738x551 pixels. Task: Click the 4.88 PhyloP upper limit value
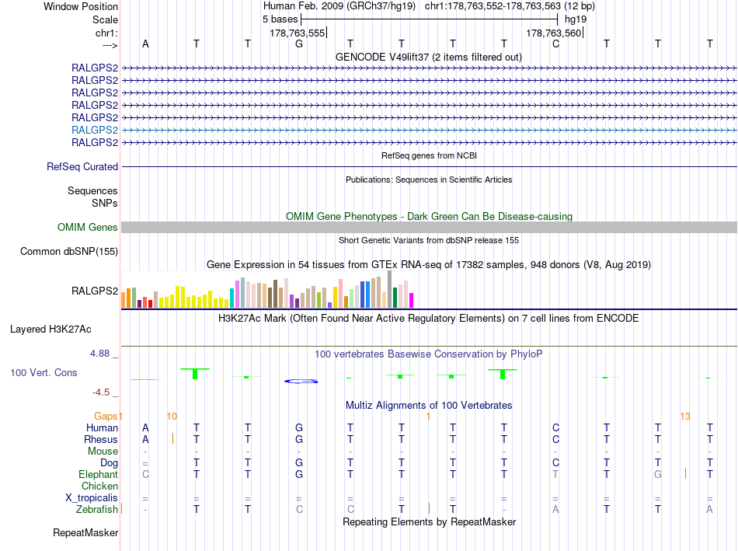[99, 354]
